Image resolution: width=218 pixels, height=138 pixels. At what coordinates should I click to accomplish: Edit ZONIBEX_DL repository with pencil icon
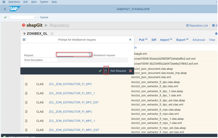coord(52,34)
